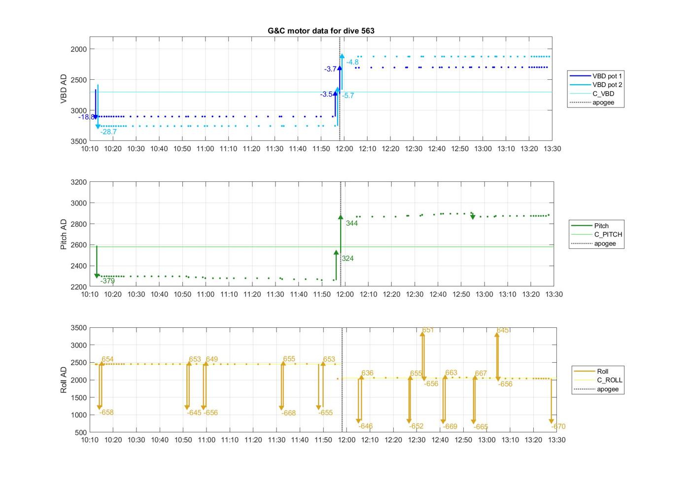
Task: Click the 'Pitch AD' y-axis label
Action: [x=64, y=234]
